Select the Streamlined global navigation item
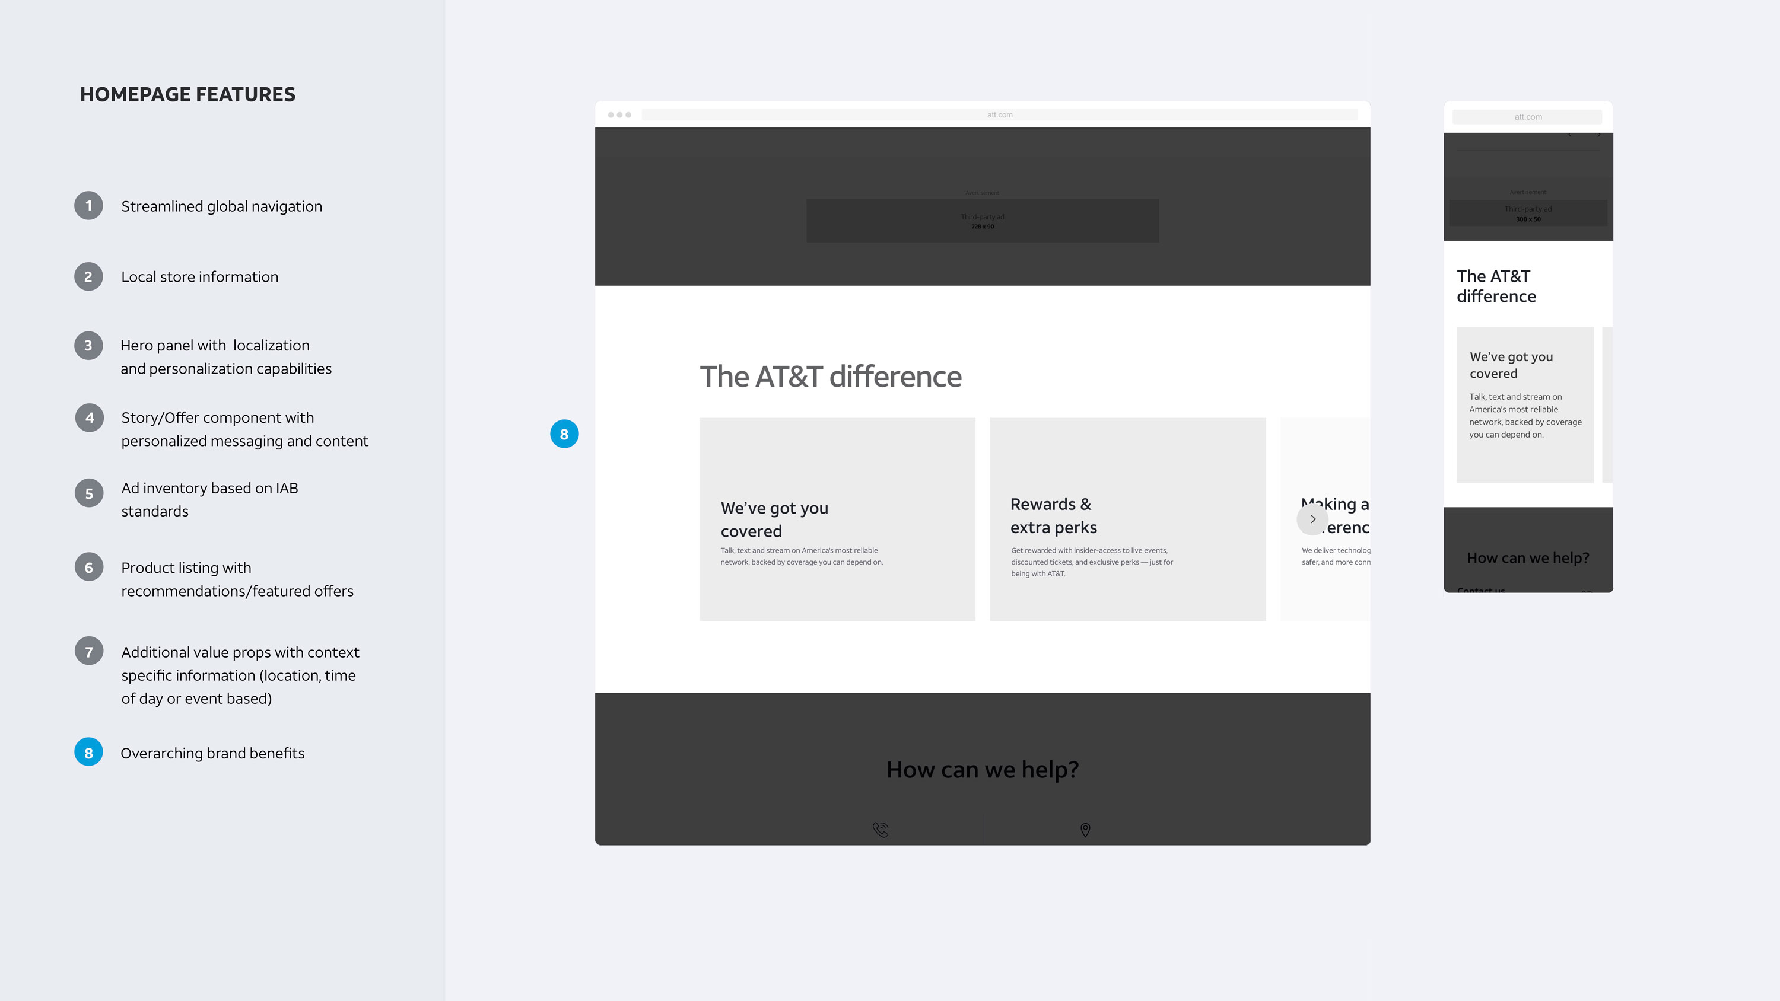The image size is (1780, 1001). 221,205
